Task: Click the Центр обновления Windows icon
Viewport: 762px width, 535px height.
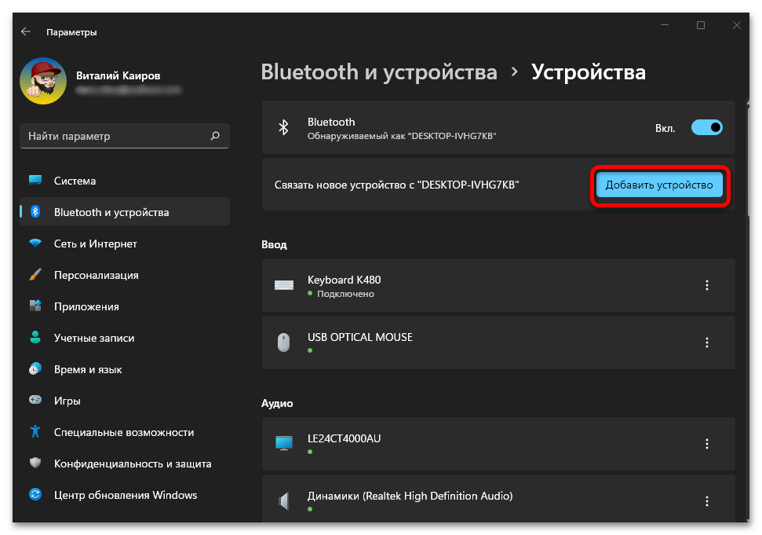Action: (35, 495)
